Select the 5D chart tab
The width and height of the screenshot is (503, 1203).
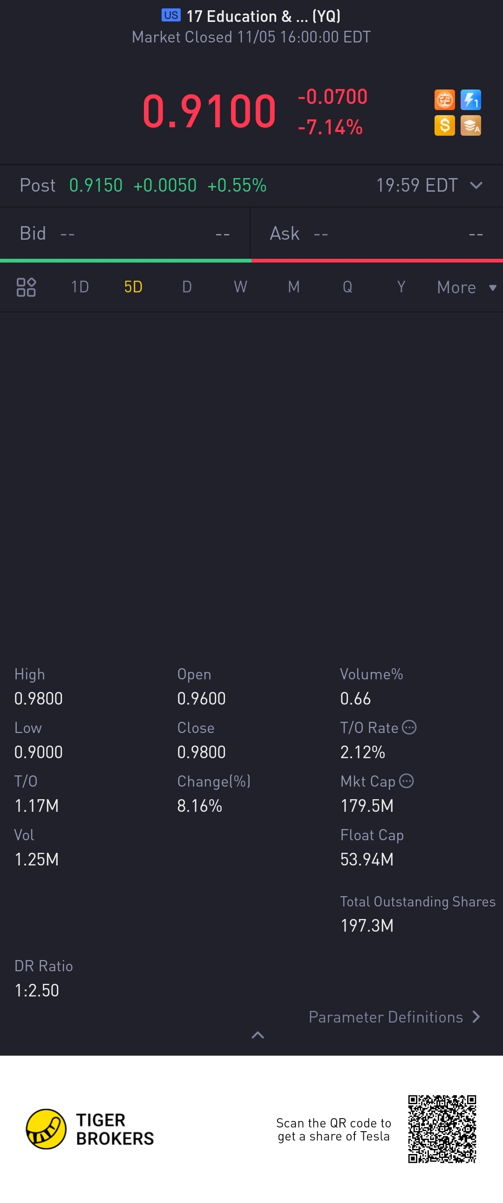pos(134,287)
